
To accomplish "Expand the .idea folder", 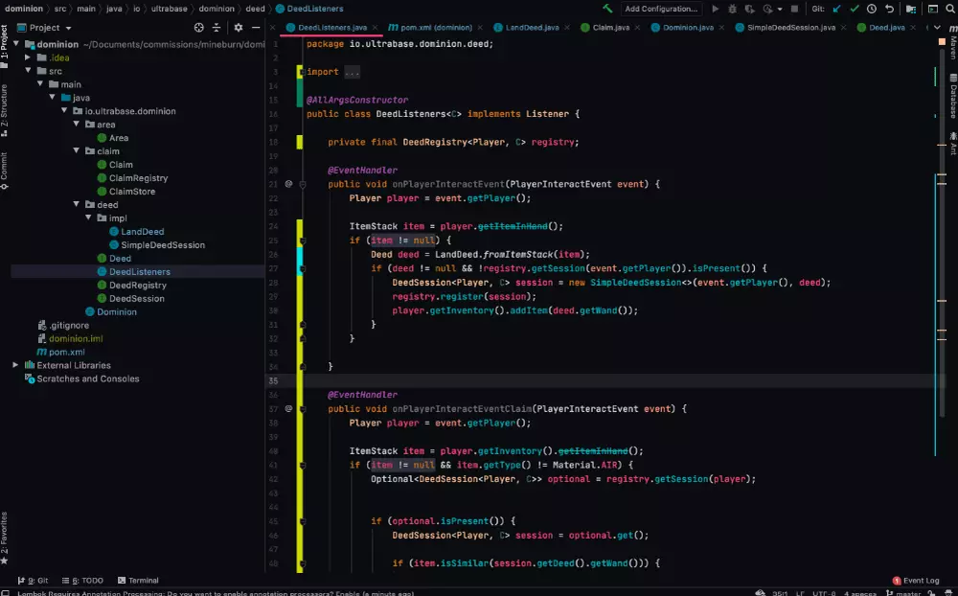I will click(28, 57).
